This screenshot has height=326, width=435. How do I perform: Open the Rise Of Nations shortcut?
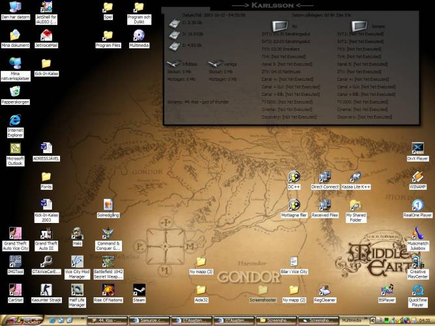[107, 290]
